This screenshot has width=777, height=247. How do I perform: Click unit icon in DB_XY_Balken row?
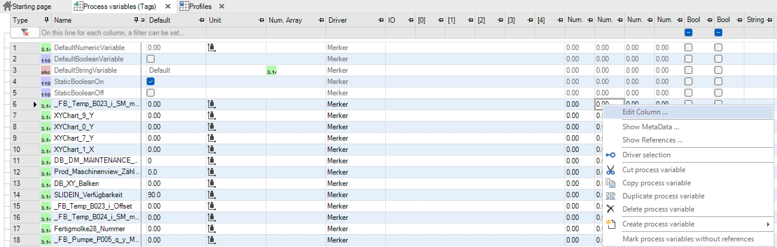click(212, 183)
